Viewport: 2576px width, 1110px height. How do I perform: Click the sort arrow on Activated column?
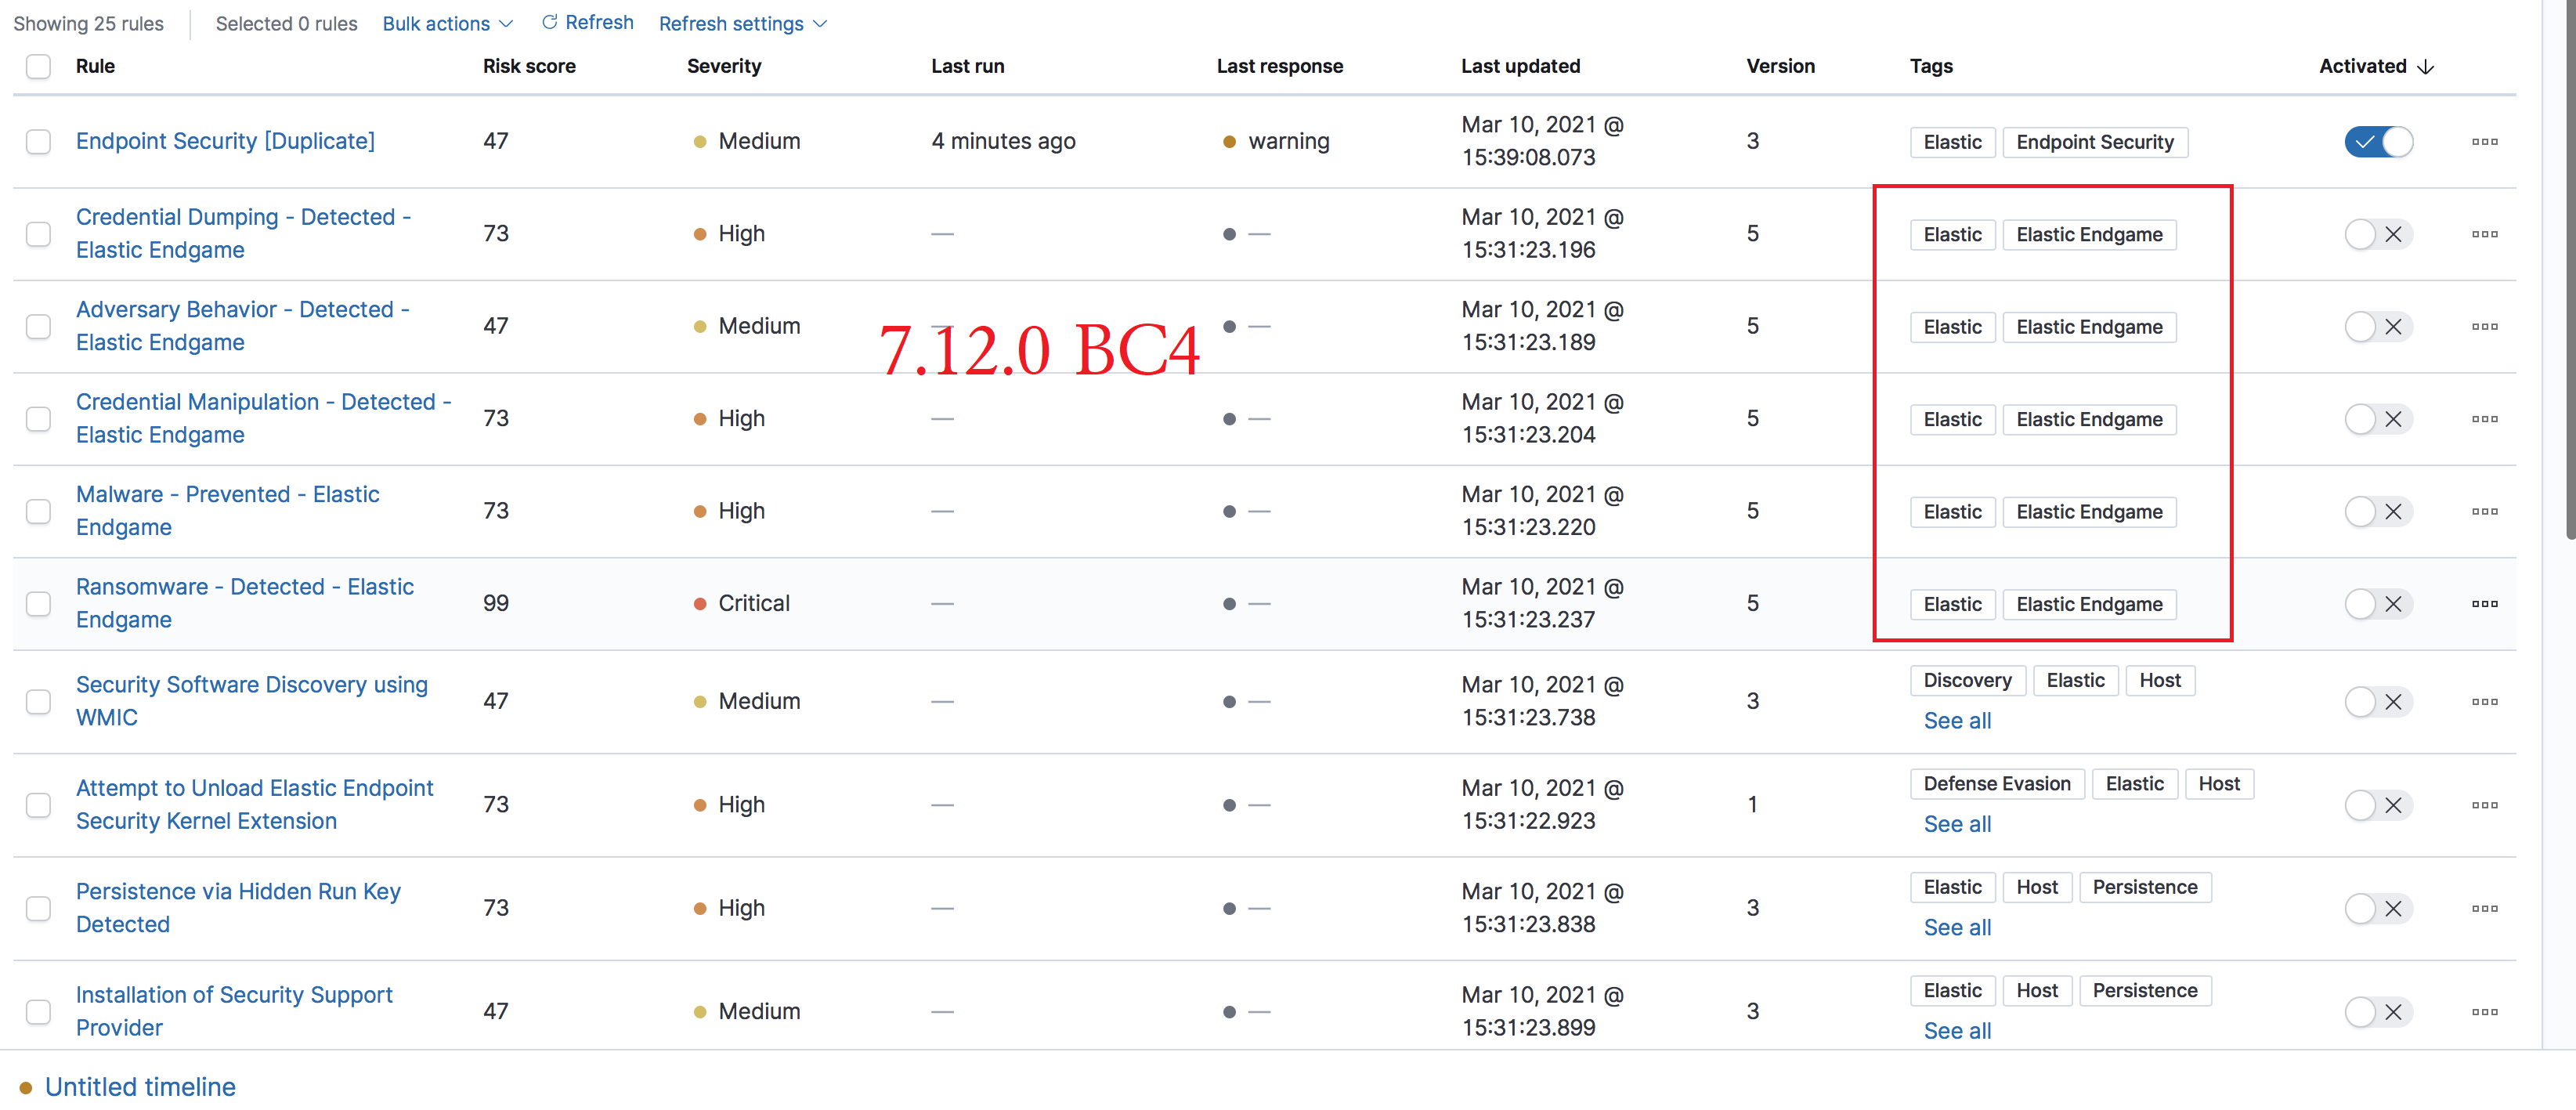(x=2427, y=66)
